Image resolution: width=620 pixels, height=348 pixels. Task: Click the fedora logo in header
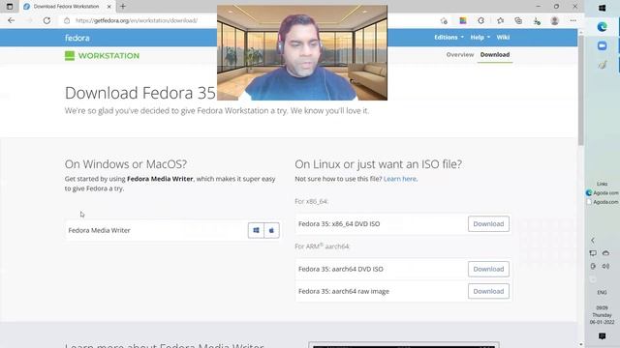77,38
